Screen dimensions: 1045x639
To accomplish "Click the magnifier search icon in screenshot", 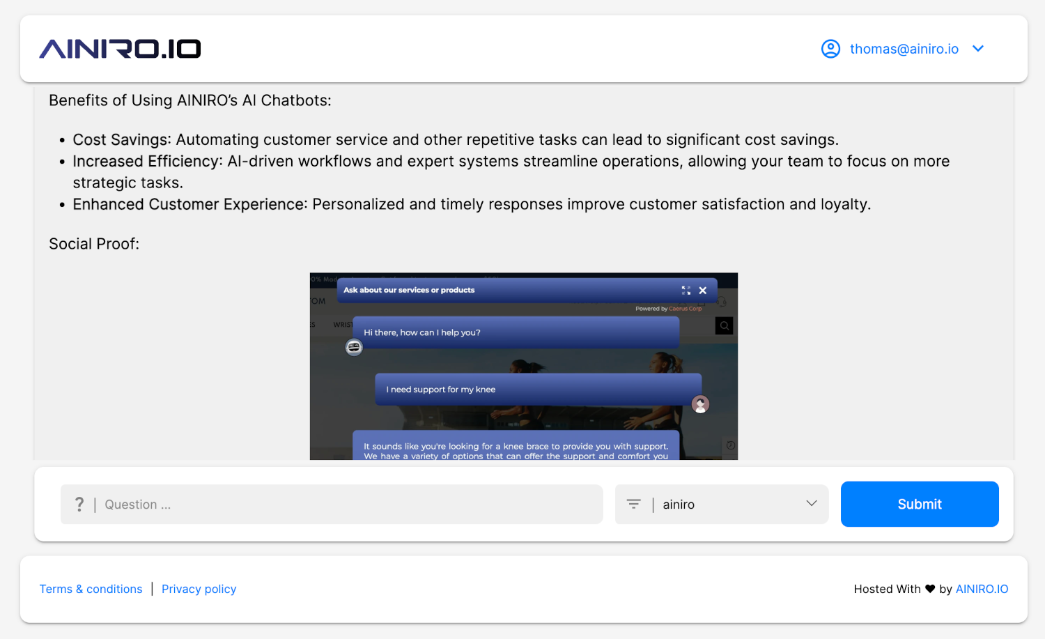I will [725, 325].
